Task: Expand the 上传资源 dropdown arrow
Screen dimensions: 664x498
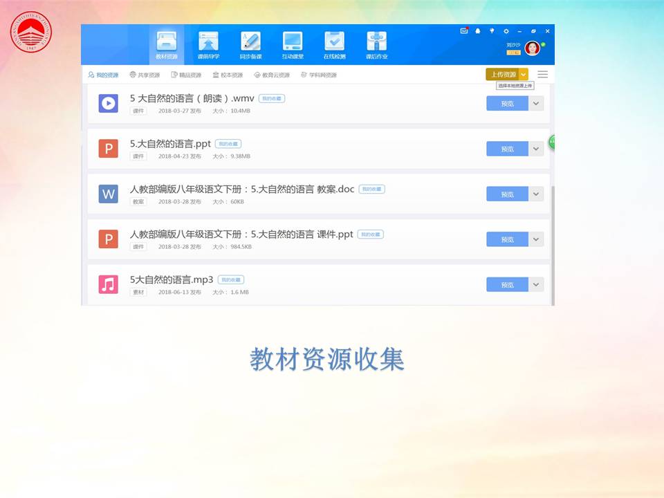Action: [524, 74]
